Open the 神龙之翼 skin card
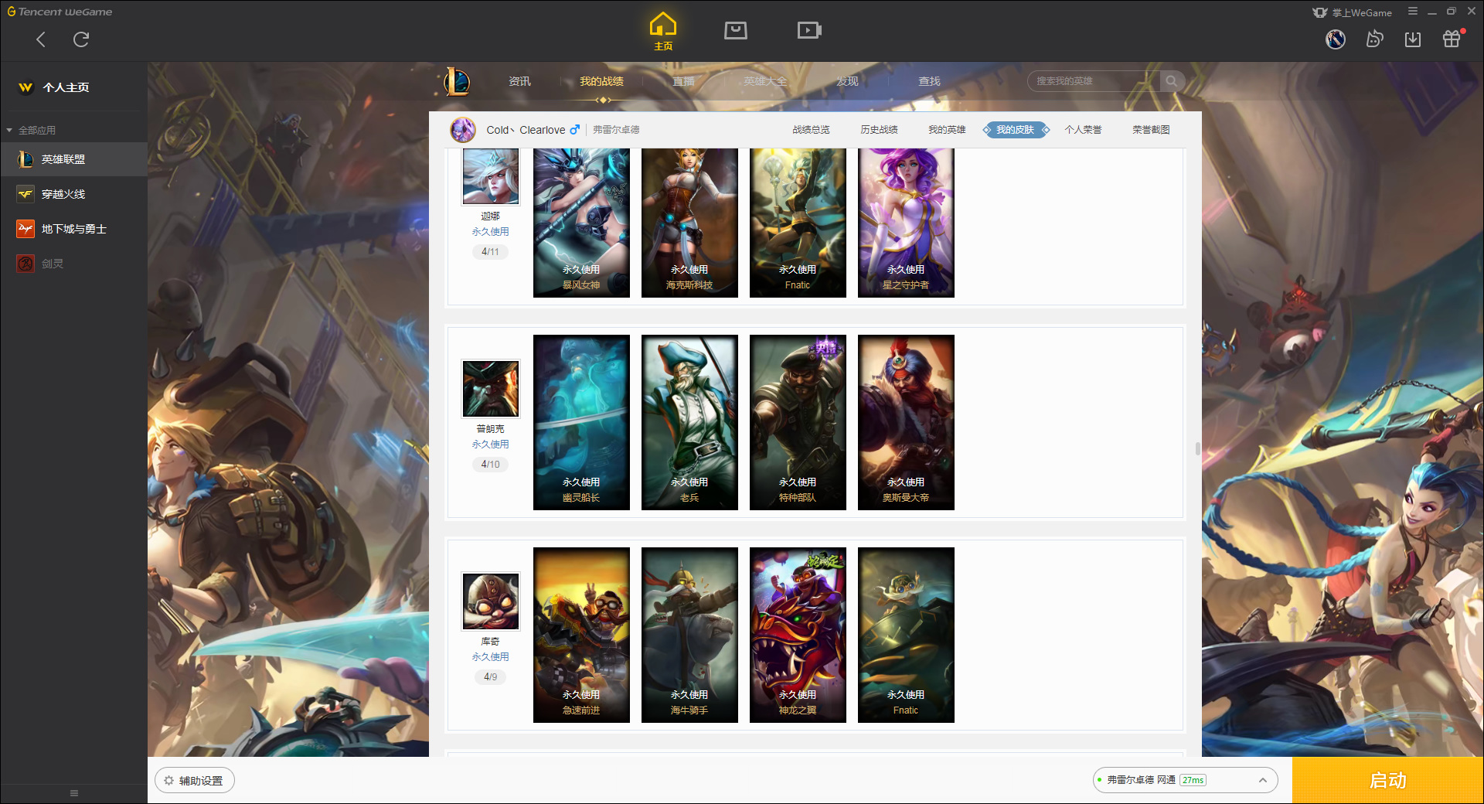The width and height of the screenshot is (1484, 804). (798, 635)
